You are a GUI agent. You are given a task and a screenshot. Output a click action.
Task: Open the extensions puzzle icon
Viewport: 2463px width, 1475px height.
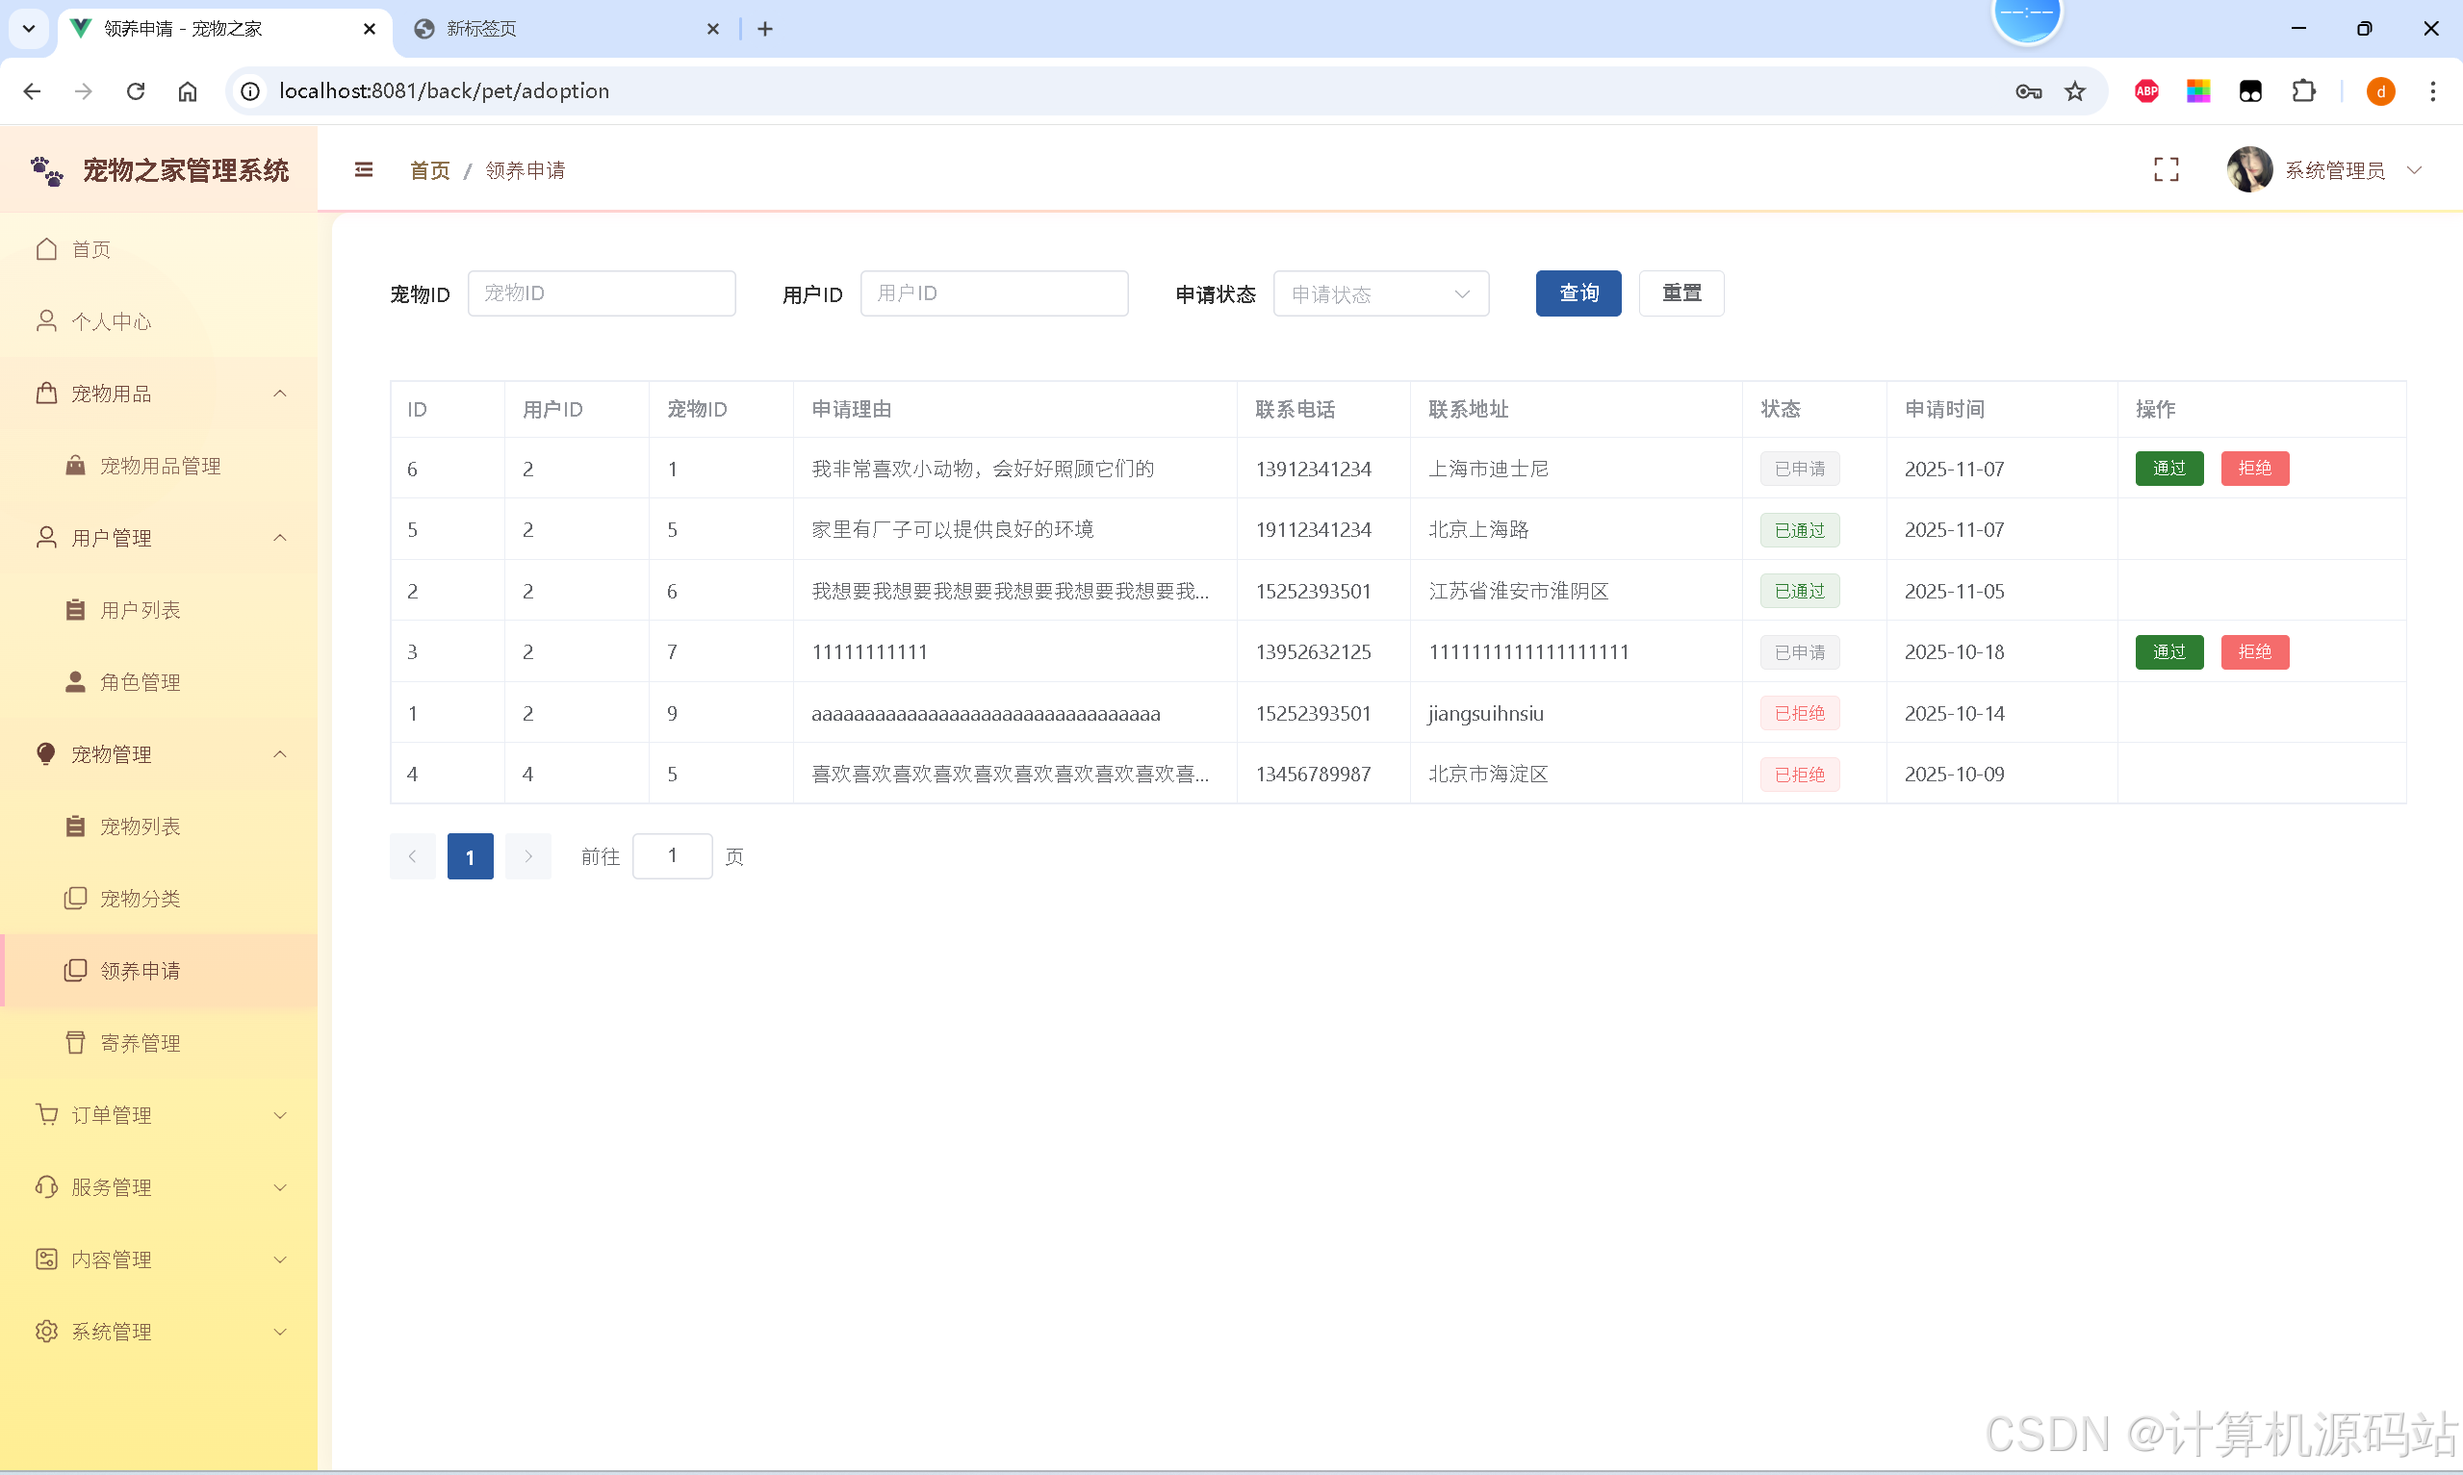coord(2303,91)
